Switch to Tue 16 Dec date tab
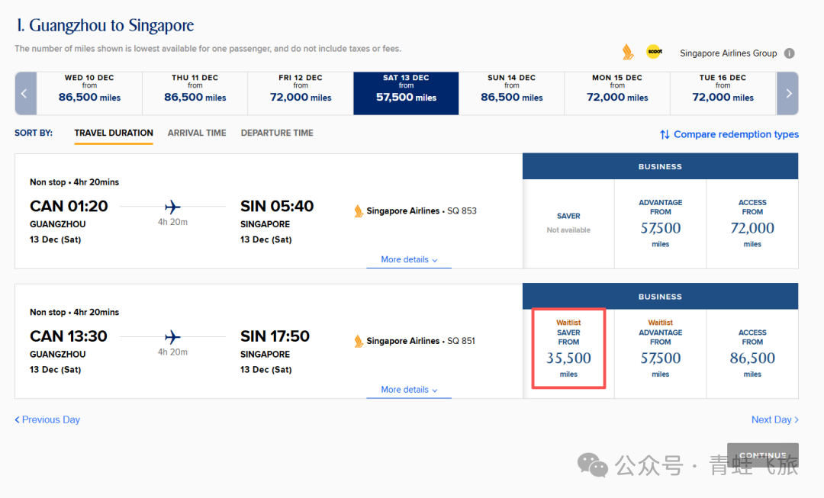 click(x=723, y=93)
